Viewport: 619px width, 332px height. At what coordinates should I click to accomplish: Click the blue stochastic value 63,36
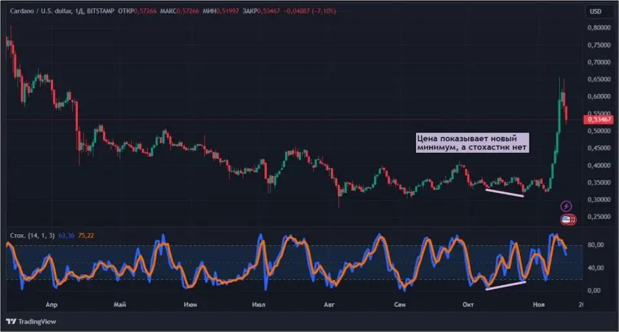pyautogui.click(x=66, y=235)
